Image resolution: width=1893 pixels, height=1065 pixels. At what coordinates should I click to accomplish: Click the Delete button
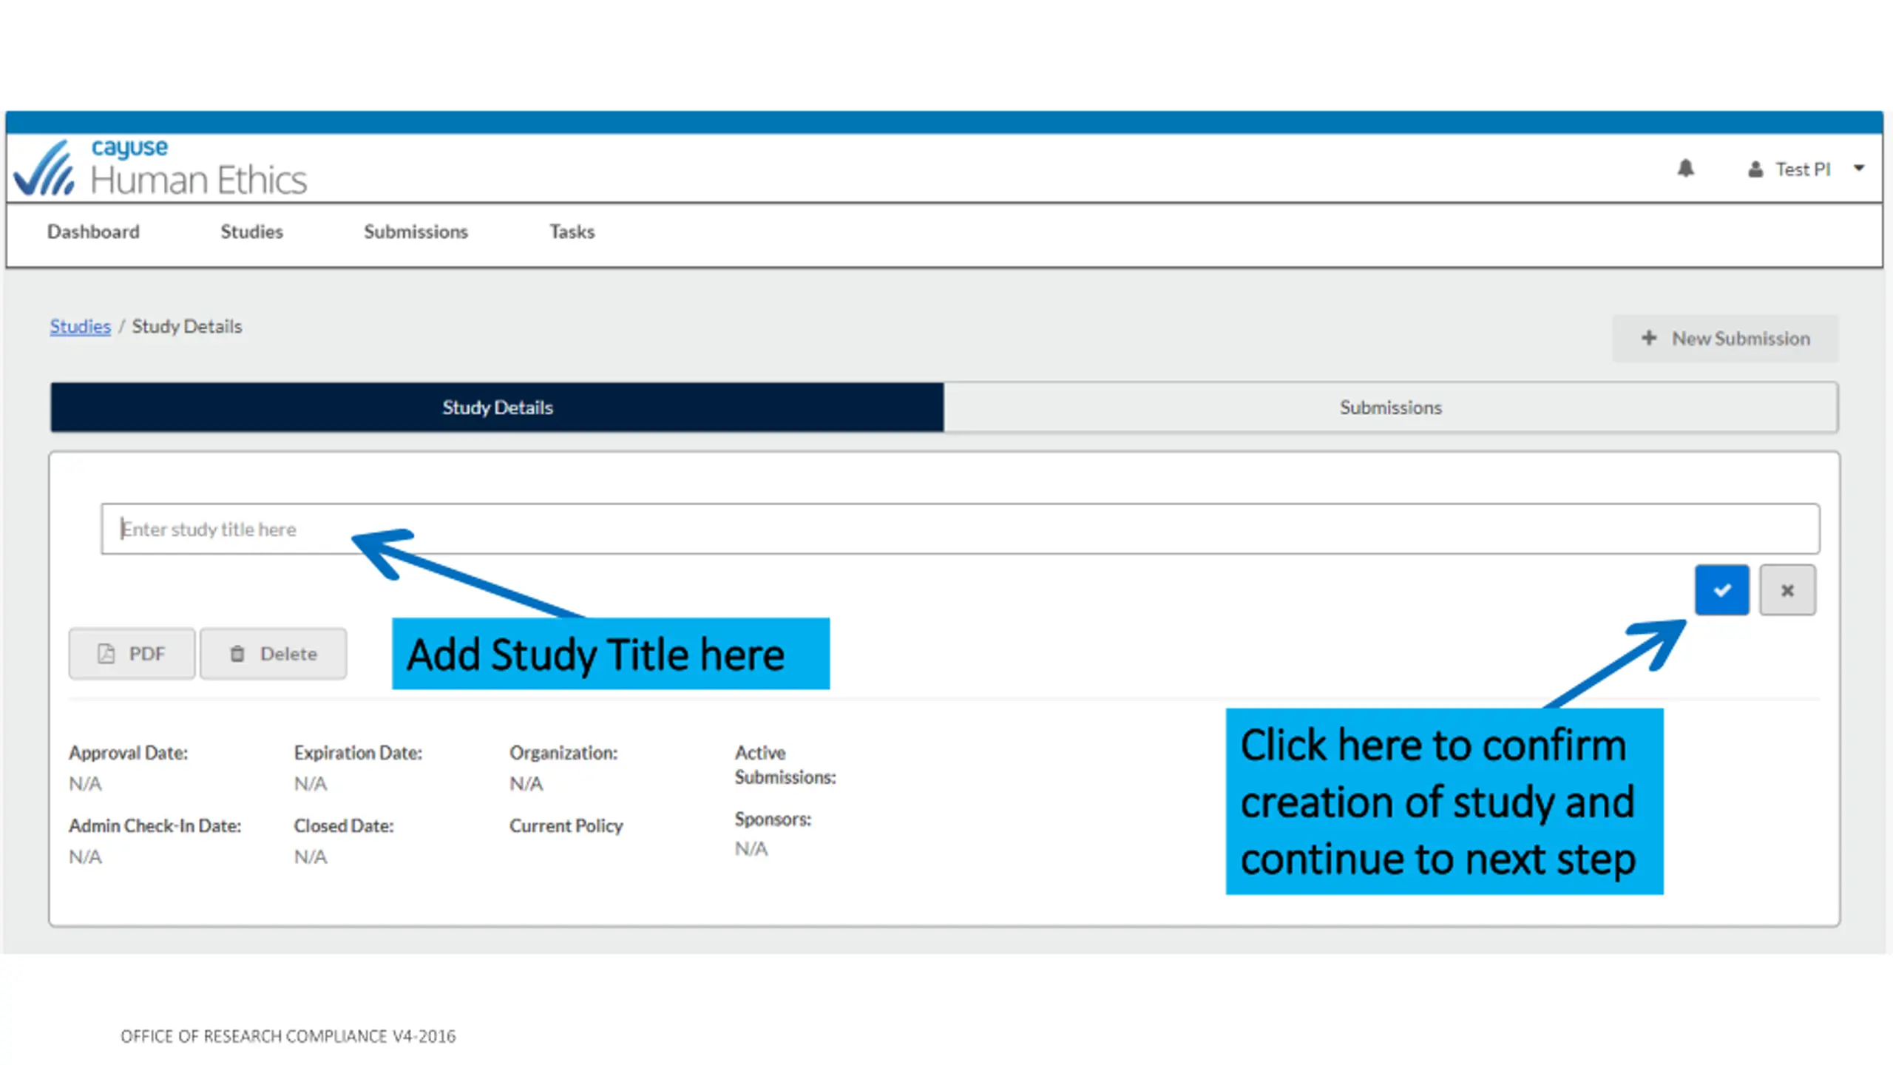tap(273, 654)
